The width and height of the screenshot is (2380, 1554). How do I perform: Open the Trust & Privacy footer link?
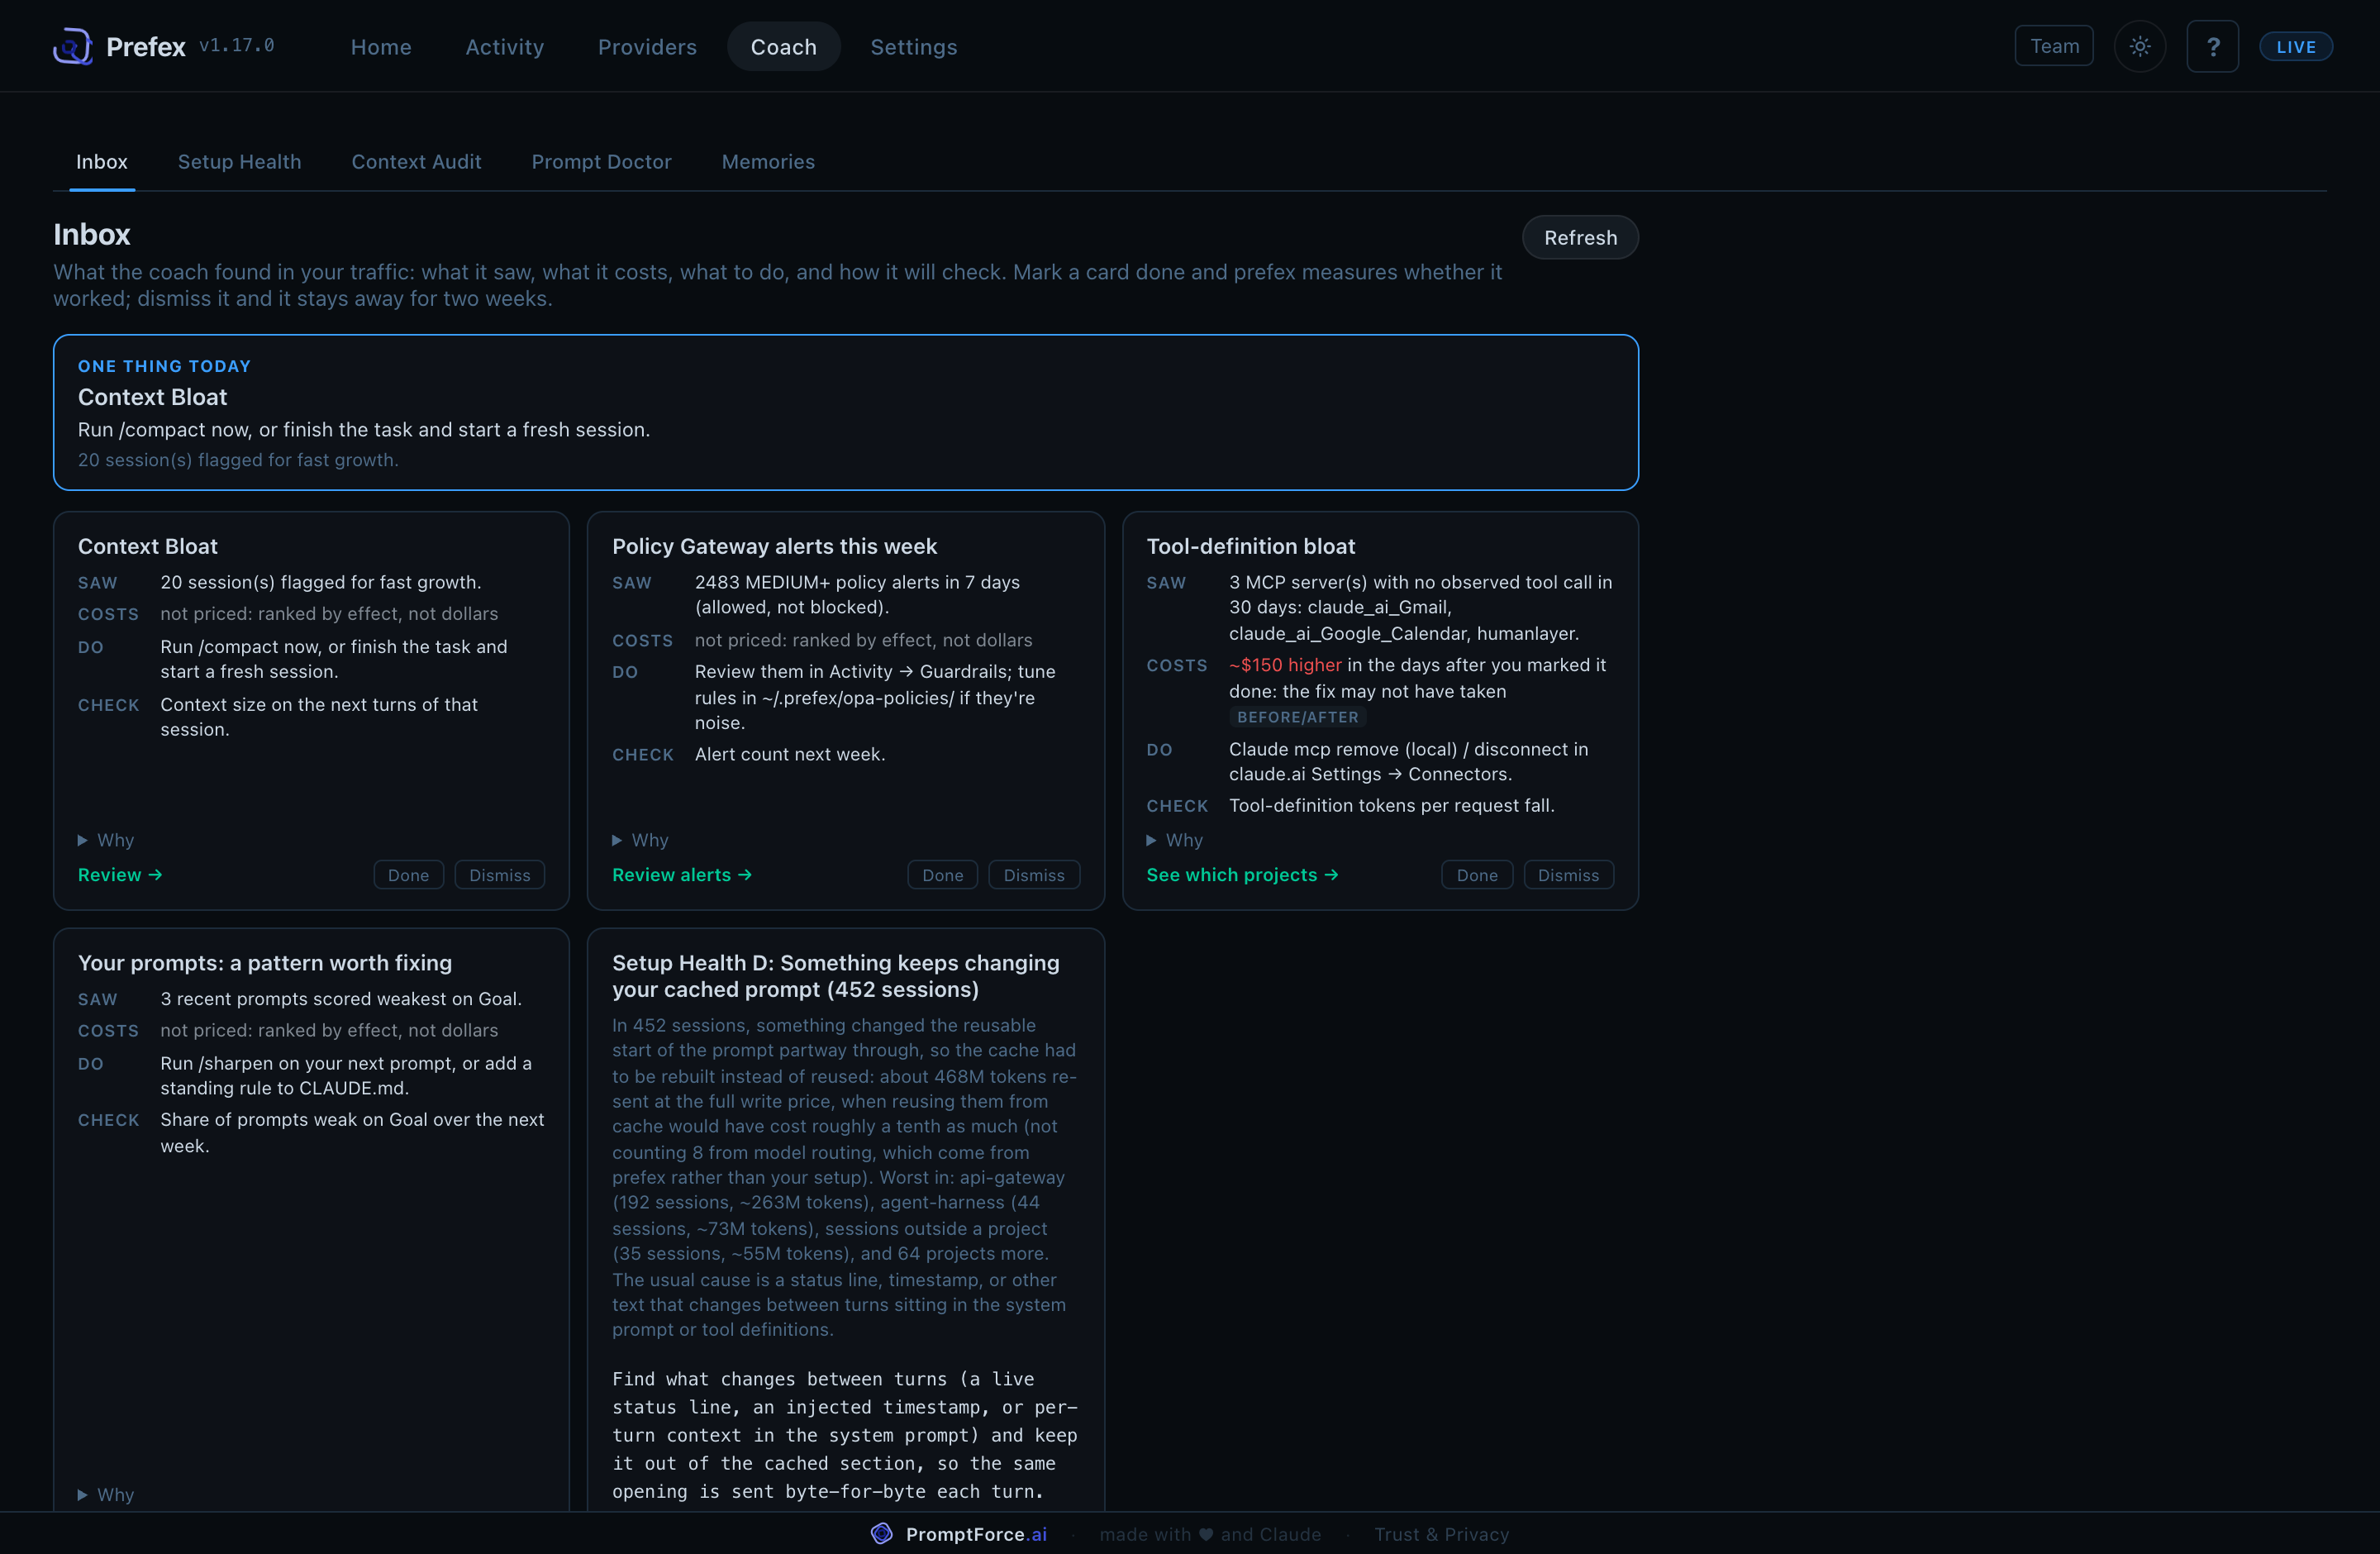tap(1441, 1533)
